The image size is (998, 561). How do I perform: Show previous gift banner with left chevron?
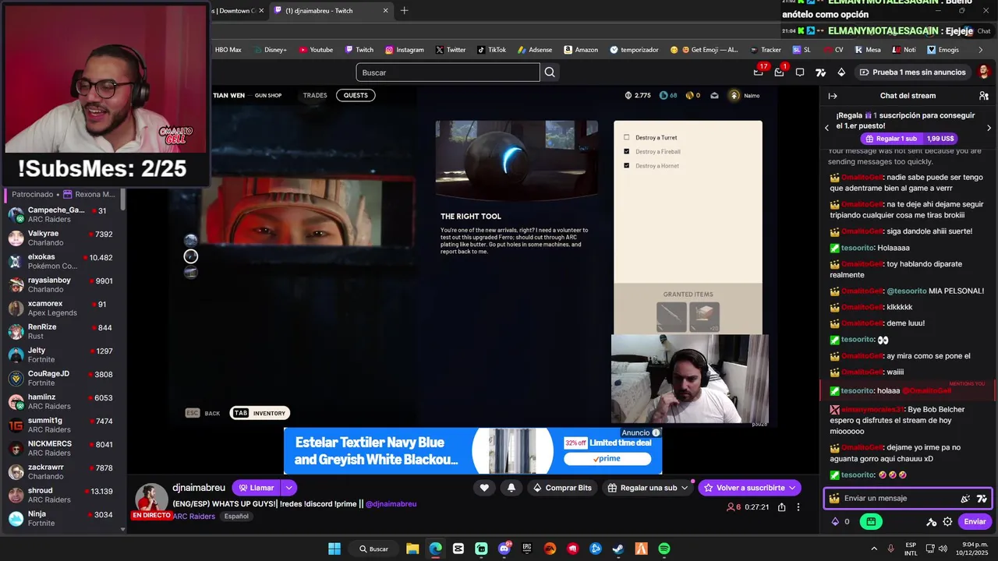[826, 128]
